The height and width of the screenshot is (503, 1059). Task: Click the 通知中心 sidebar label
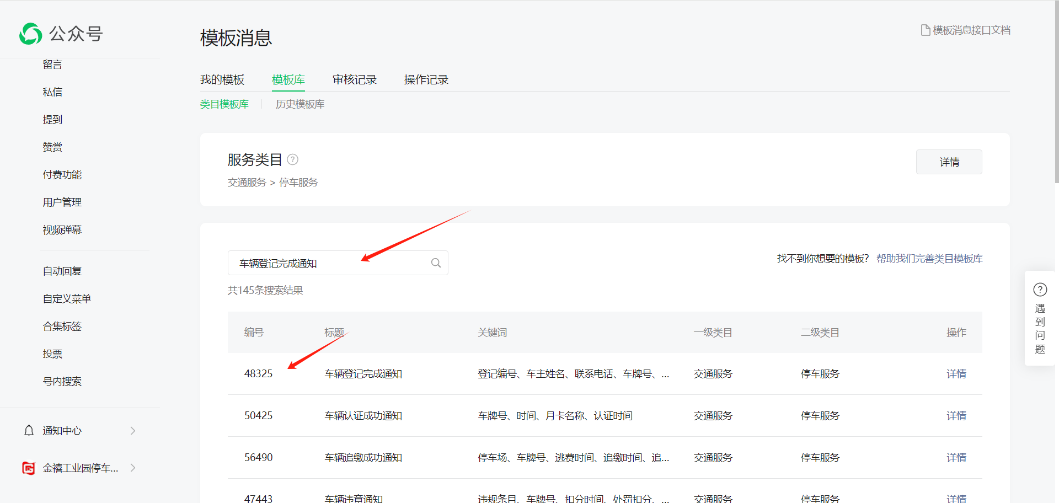(62, 431)
